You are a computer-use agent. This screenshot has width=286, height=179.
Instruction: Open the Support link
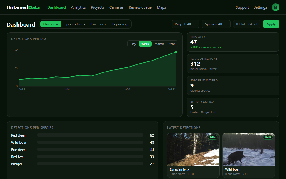[242, 7]
